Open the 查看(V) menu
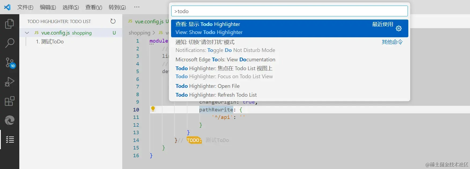This screenshot has height=169, width=470. 94,7
